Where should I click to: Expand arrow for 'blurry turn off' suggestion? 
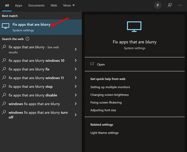76,115
